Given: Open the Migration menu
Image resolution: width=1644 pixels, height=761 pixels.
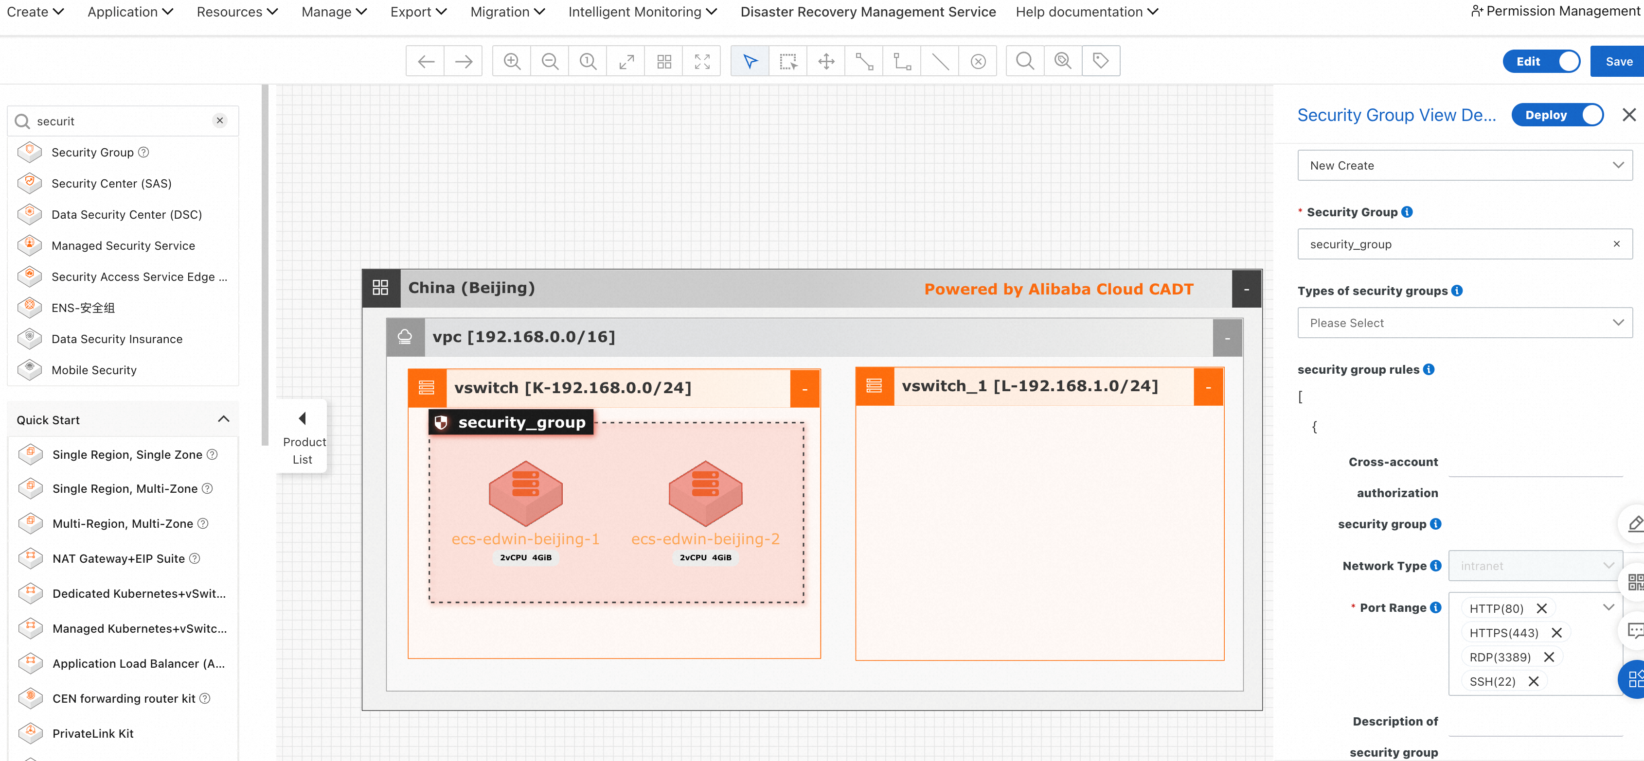Looking at the screenshot, I should (507, 12).
